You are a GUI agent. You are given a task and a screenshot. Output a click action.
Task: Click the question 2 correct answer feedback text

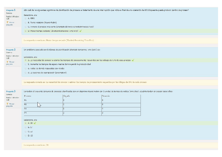(x=85, y=82)
